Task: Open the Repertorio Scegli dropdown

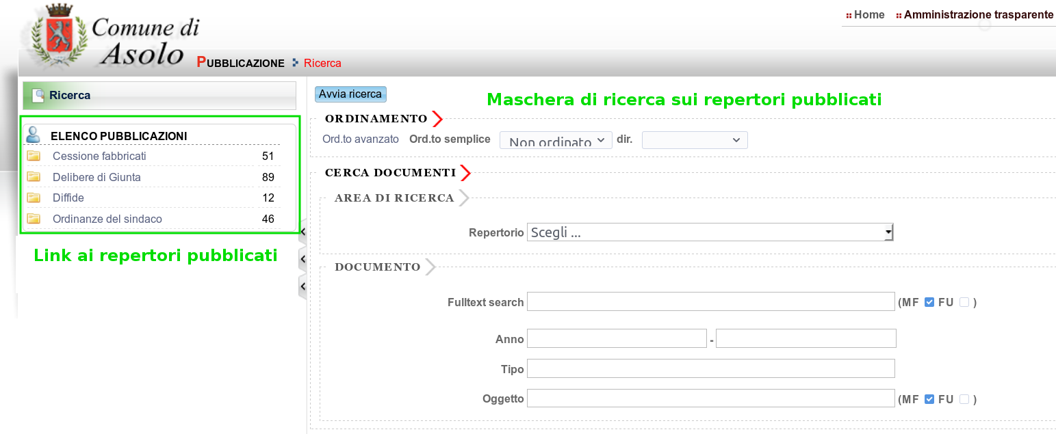Action: tap(710, 232)
